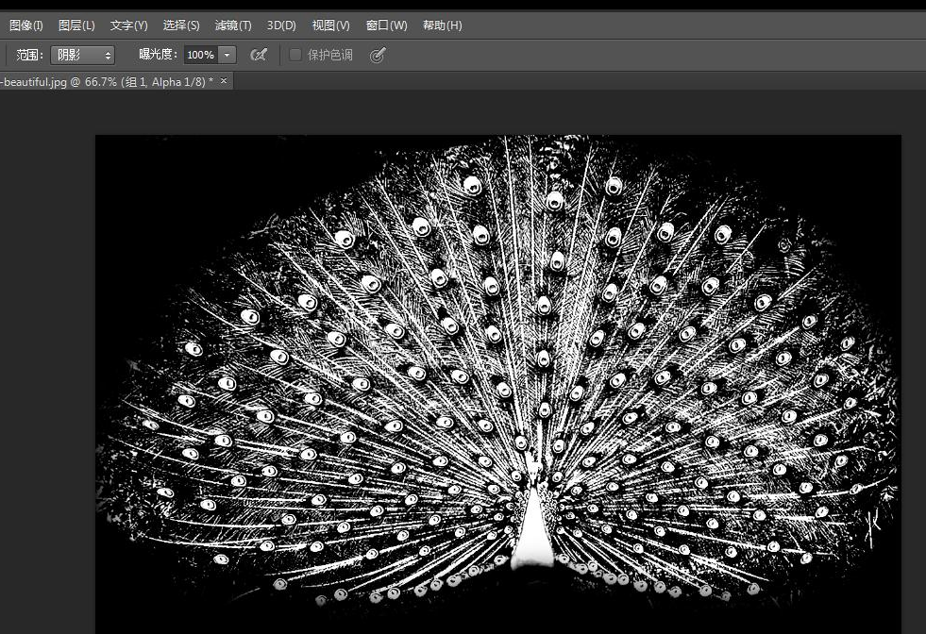Open the 范围 dropdown showing 阴影
This screenshot has height=634, width=926.
tap(81, 56)
